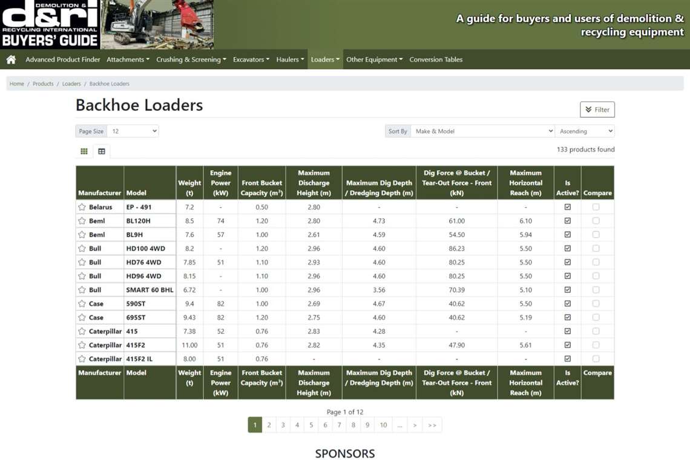Expand the Filter panel
The width and height of the screenshot is (690, 460).
pos(597,110)
